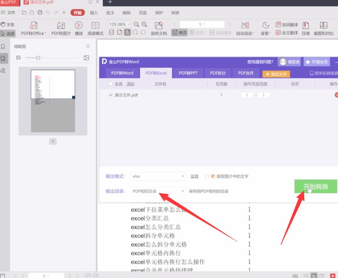The width and height of the screenshot is (338, 278).
Task: Click the green 开始转换 button
Action: (315, 186)
